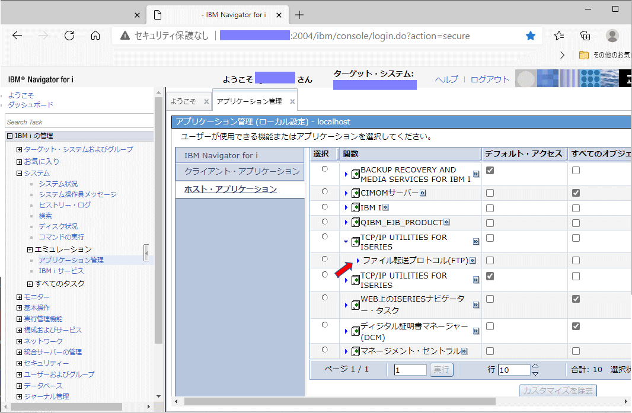Check default access for ファイル転送プロトコル(FTP)
The height and width of the screenshot is (413, 632).
490,261
